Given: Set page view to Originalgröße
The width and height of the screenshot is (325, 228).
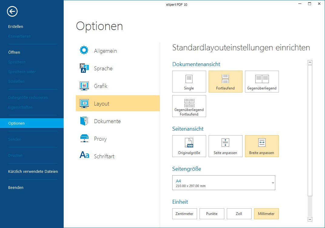Looking at the screenshot, I should [x=189, y=146].
